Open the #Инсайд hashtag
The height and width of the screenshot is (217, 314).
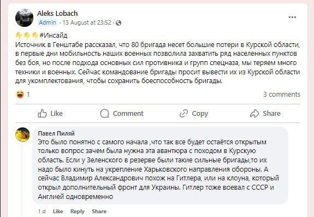[x=54, y=36]
